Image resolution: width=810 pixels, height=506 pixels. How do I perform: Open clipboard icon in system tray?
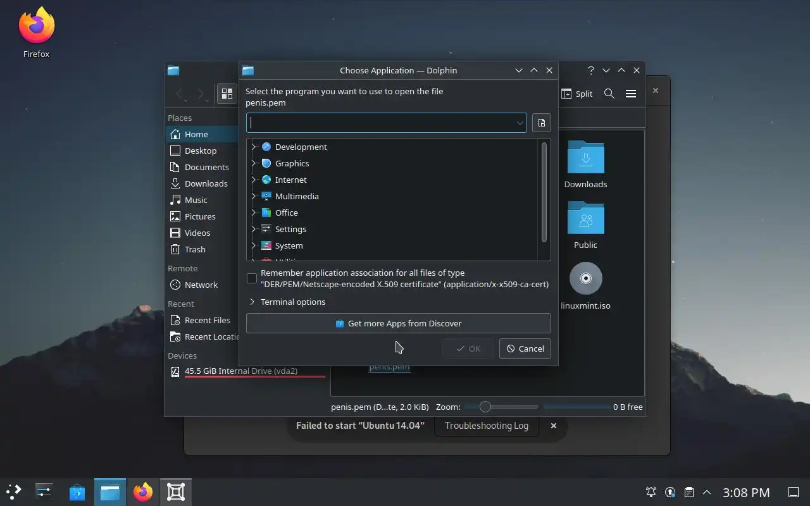point(689,492)
